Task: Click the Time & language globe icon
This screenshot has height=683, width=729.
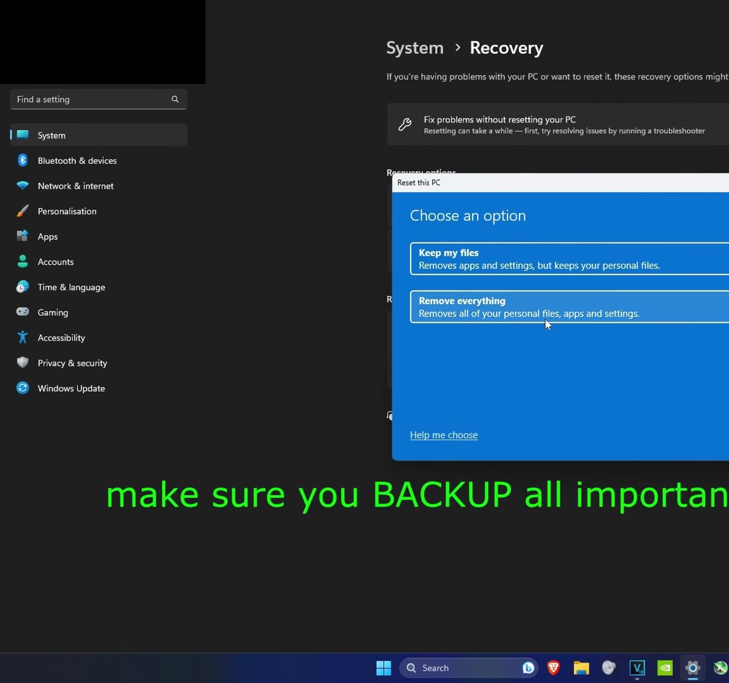Action: coord(23,286)
